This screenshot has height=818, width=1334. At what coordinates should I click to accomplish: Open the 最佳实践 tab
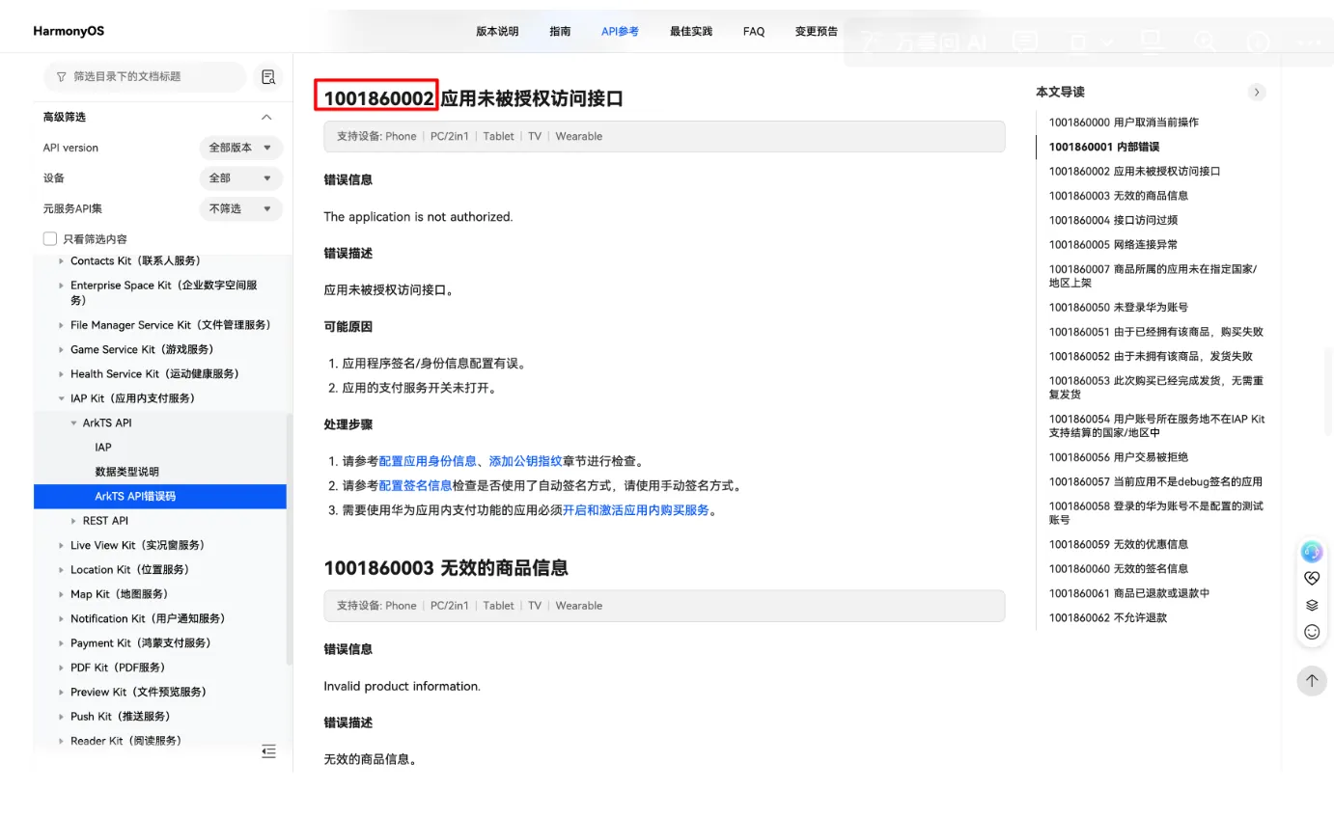(691, 32)
